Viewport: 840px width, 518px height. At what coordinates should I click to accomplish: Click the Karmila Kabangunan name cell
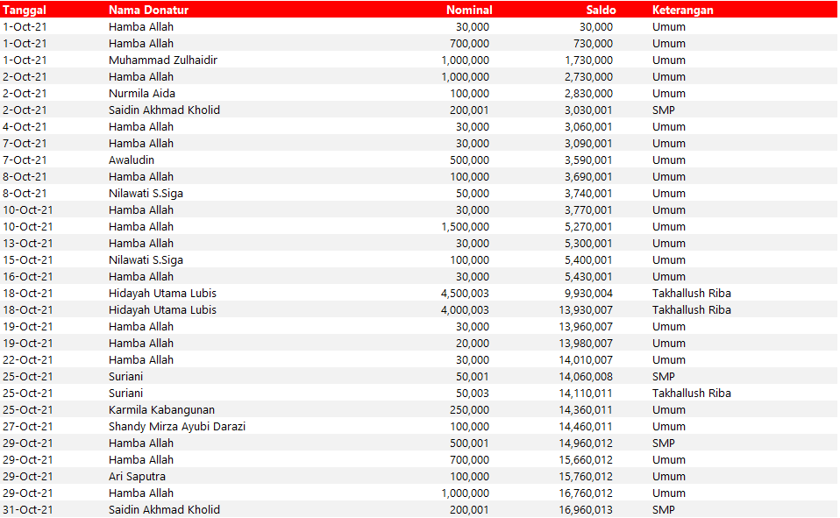point(161,410)
